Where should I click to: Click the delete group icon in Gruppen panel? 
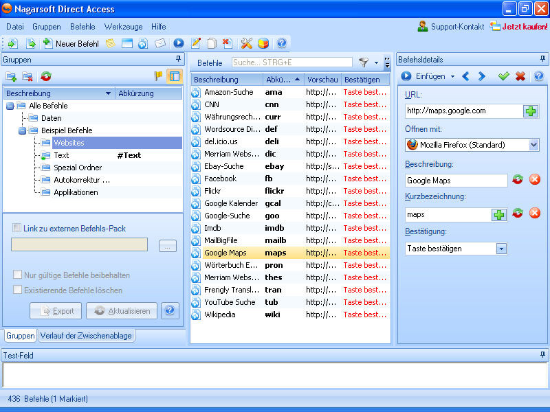(x=27, y=76)
